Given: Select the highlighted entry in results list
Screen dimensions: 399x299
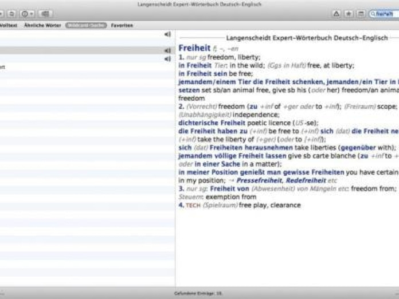Looking at the screenshot, I should (x=87, y=50).
